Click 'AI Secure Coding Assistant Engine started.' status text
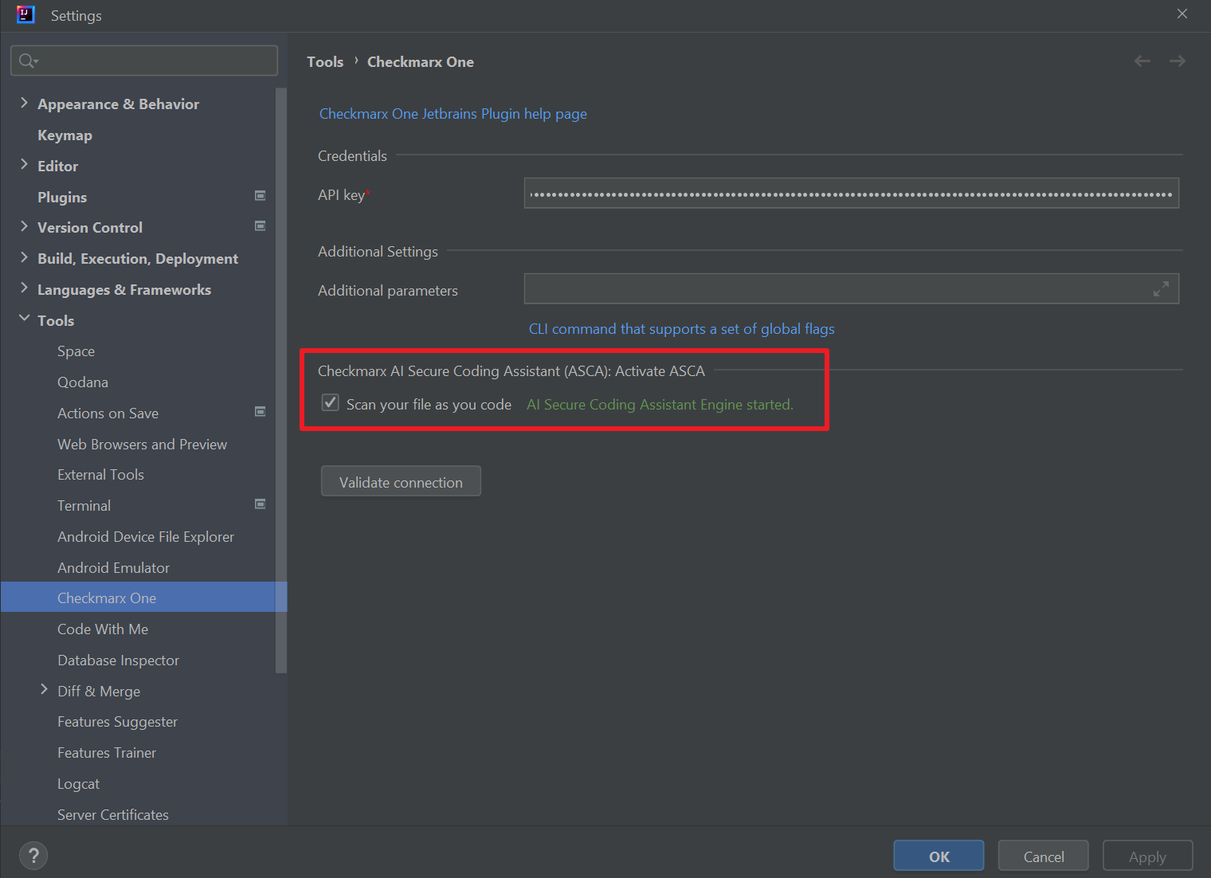Screen dimensions: 1211x878 (x=660, y=405)
